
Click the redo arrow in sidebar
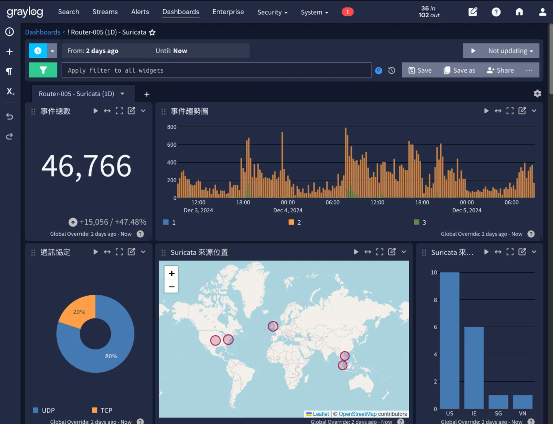9,136
